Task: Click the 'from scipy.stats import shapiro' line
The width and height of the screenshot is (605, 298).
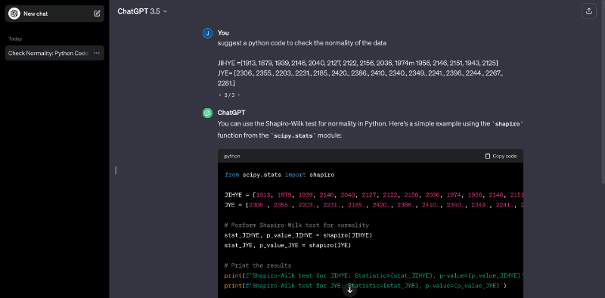Action: 279,175
